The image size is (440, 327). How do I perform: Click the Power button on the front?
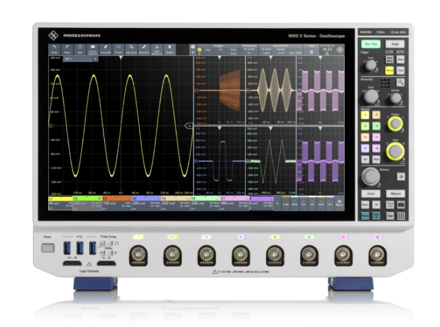48,248
